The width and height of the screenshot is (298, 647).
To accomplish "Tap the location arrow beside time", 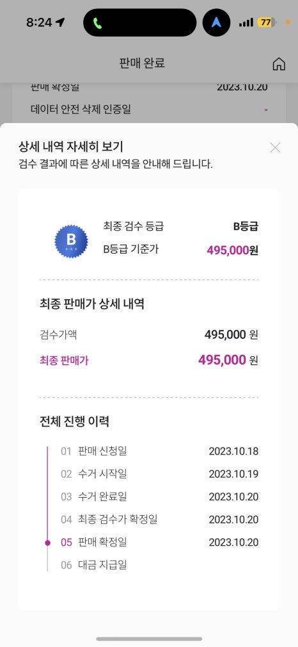I will pos(61,22).
